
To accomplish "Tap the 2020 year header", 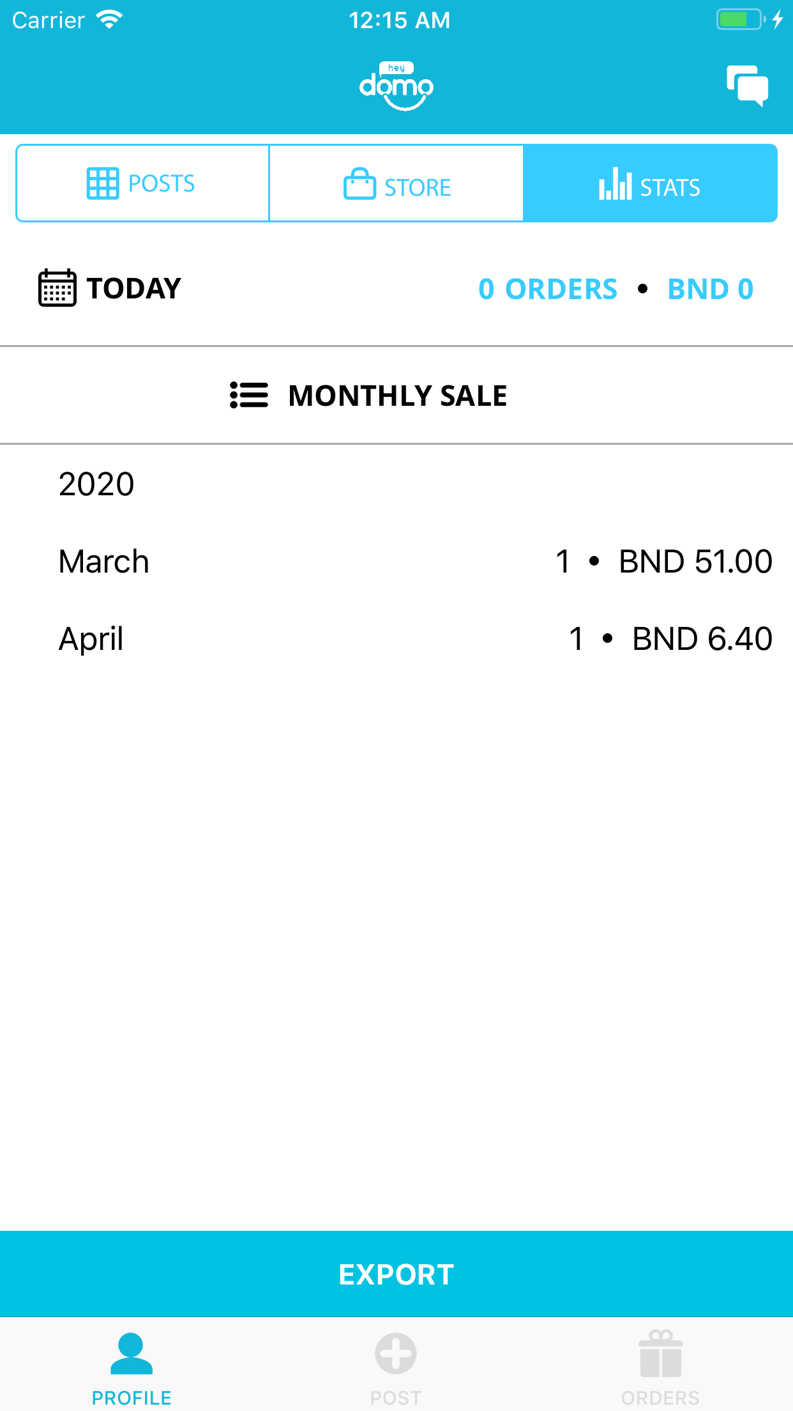I will click(x=96, y=484).
